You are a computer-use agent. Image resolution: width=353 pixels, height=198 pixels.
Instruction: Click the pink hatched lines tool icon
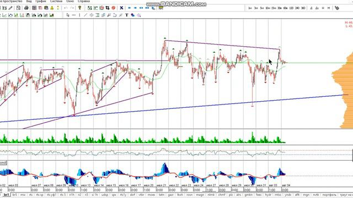point(139,15)
